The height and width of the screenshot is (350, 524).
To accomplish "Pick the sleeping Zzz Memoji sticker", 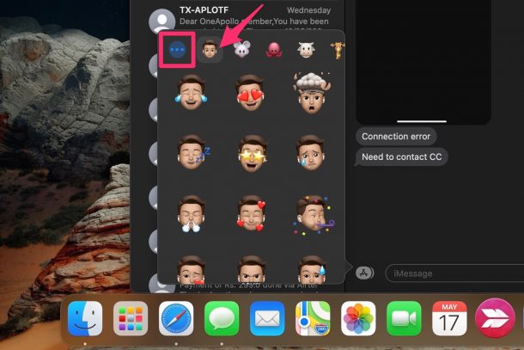I will [x=192, y=152].
